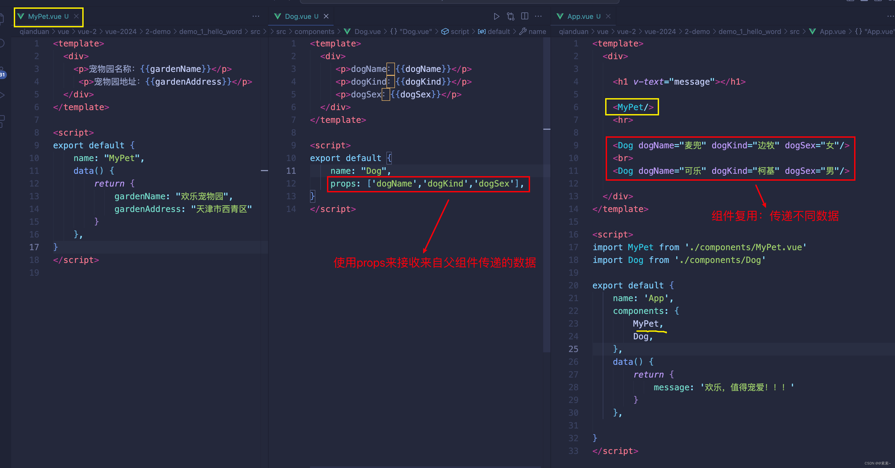Close the Dog.vue tab
The width and height of the screenshot is (895, 468).
[326, 16]
